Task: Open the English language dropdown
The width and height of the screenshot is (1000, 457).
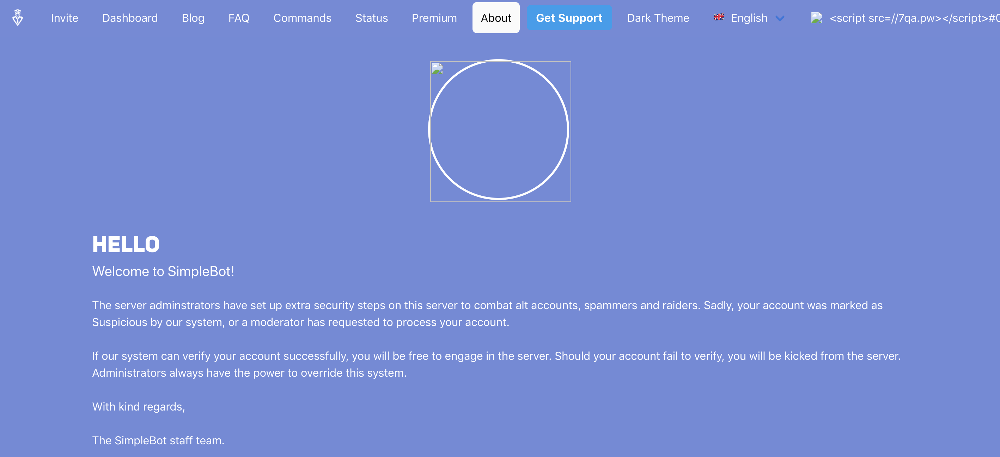Action: point(749,18)
